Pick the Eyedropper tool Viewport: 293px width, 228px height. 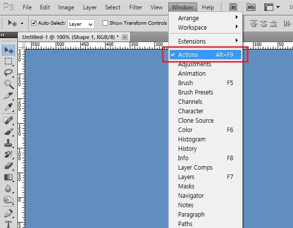pos(8,107)
